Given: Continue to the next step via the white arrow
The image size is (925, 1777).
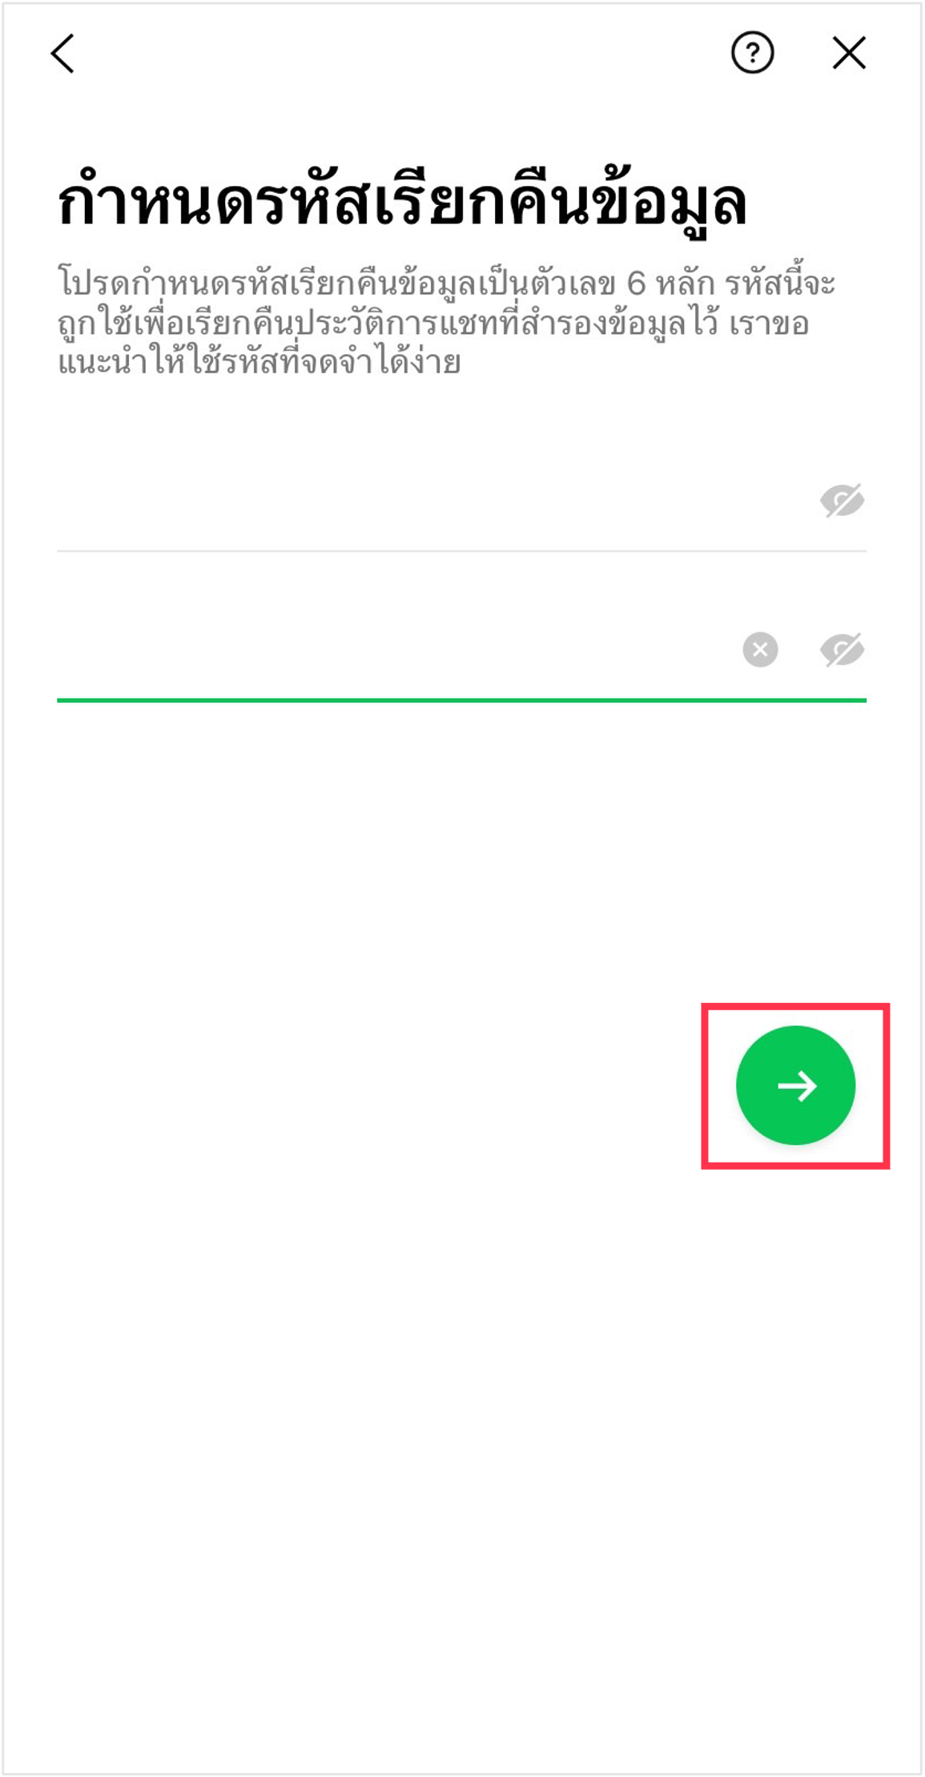Looking at the screenshot, I should click(x=797, y=1086).
